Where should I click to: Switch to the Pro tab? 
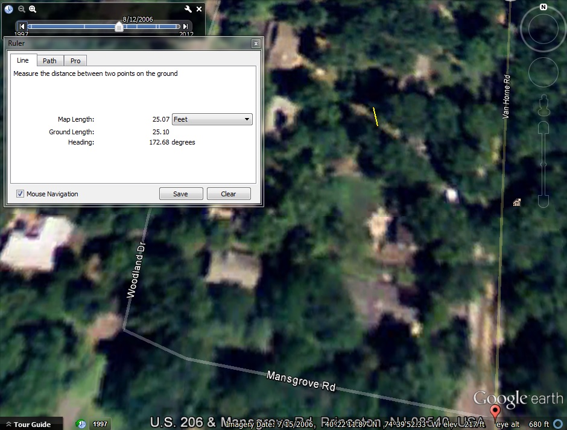coord(75,61)
